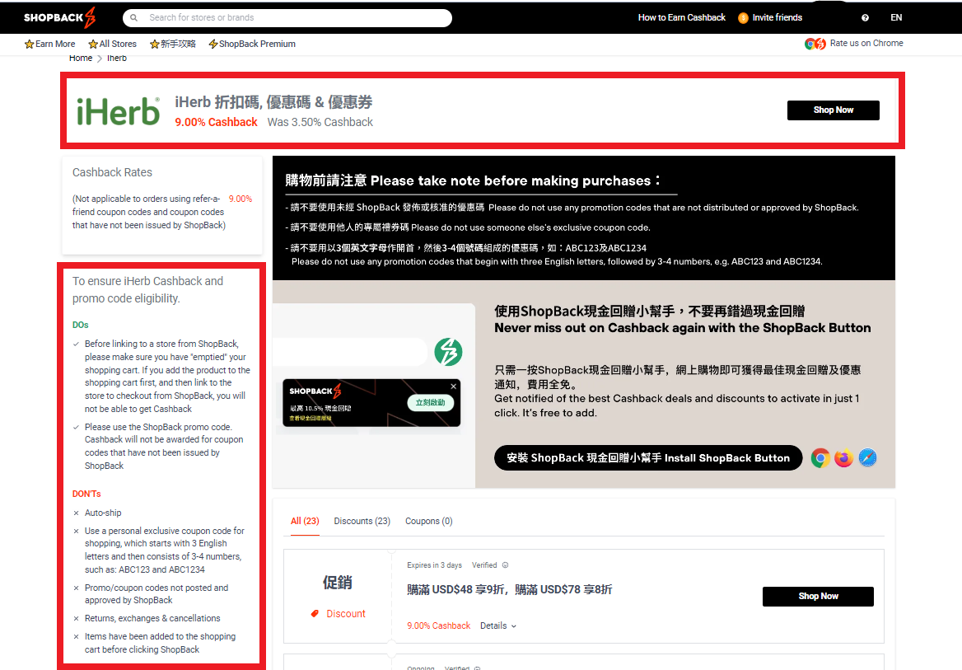Viewport: 962px width, 670px height.
Task: Open Invite friends link
Action: pyautogui.click(x=778, y=18)
